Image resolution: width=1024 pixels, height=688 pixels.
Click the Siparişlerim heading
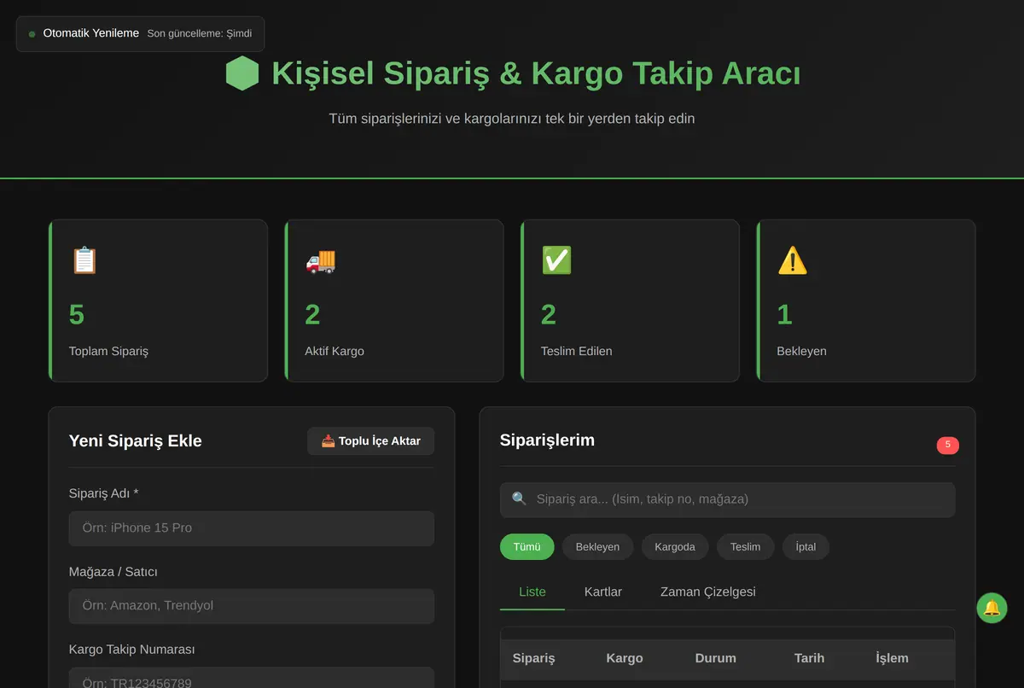[x=547, y=440]
